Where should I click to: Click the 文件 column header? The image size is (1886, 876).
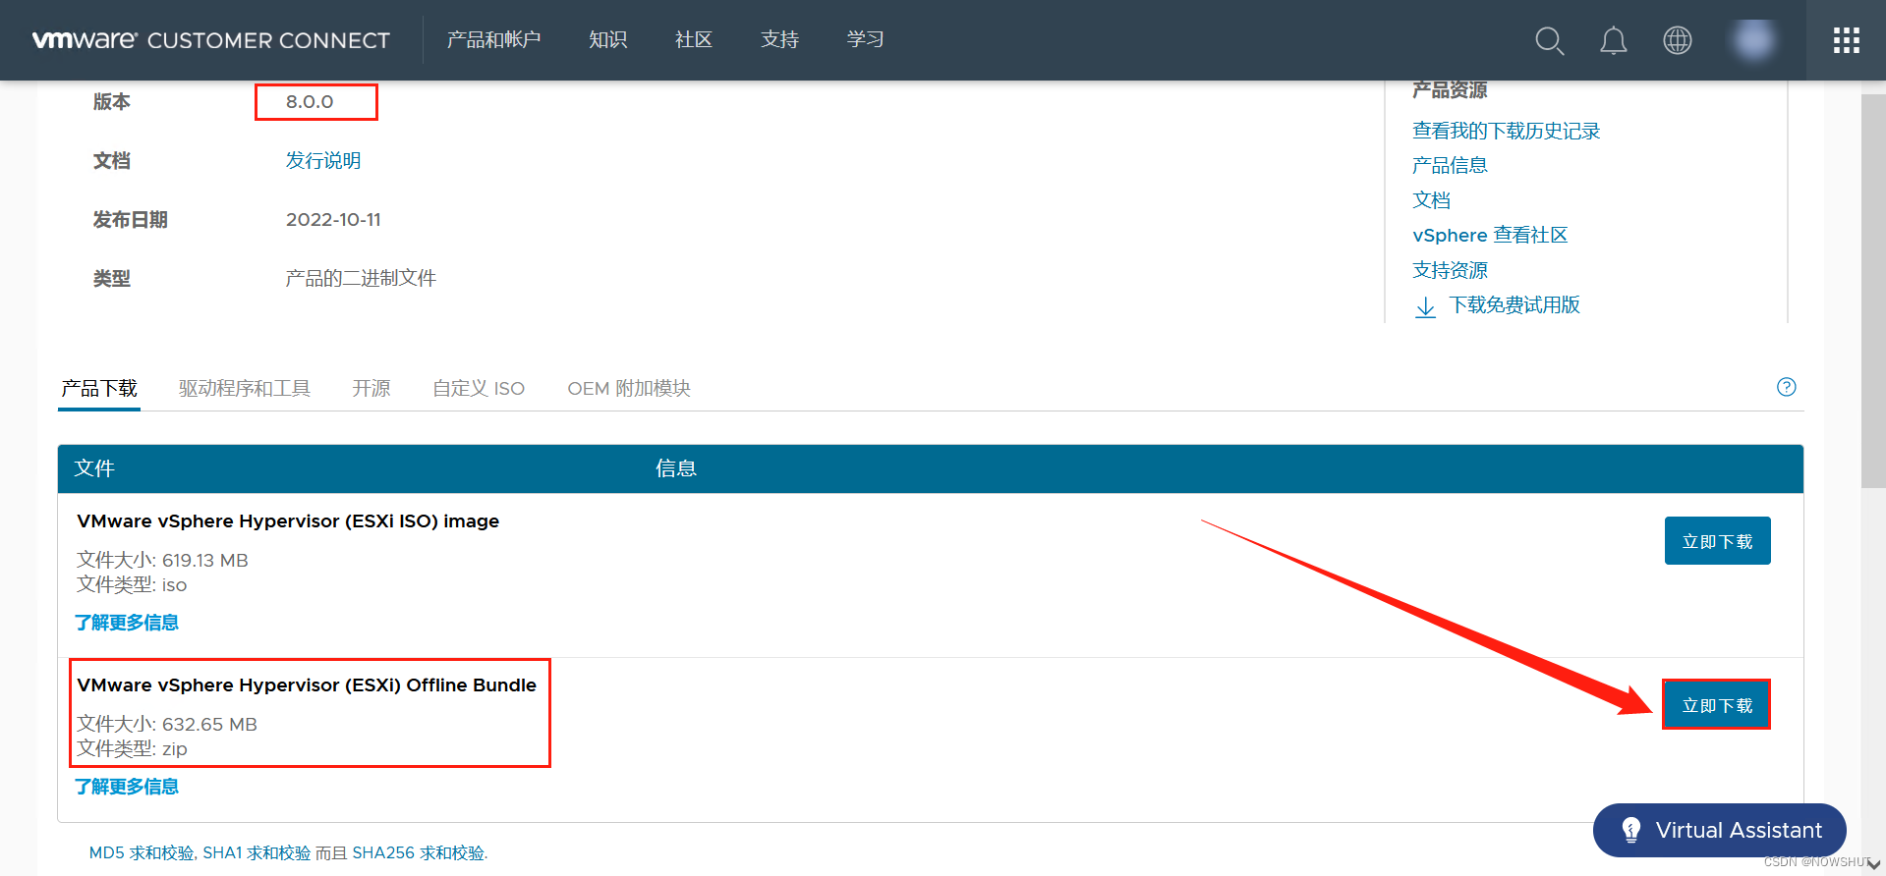[x=94, y=468]
